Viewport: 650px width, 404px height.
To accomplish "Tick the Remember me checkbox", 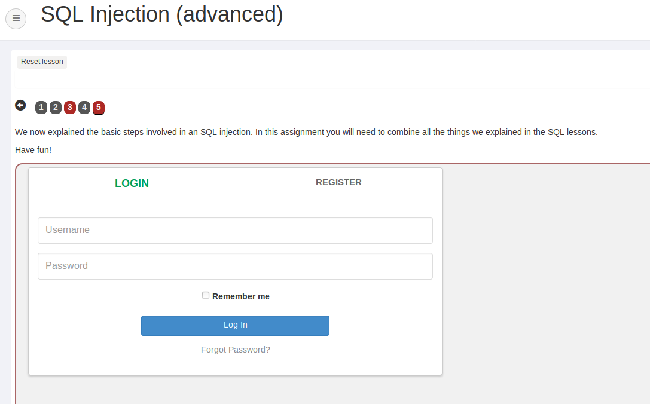I will (x=206, y=295).
